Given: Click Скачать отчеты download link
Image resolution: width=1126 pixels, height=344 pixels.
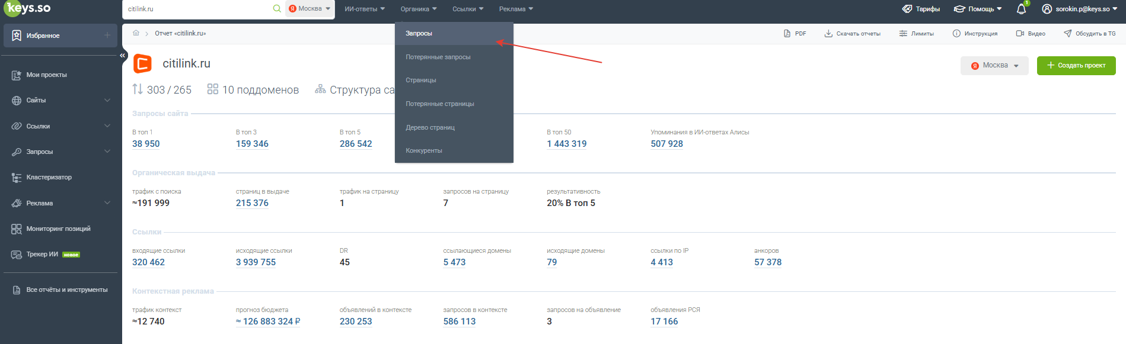Looking at the screenshot, I should point(852,34).
